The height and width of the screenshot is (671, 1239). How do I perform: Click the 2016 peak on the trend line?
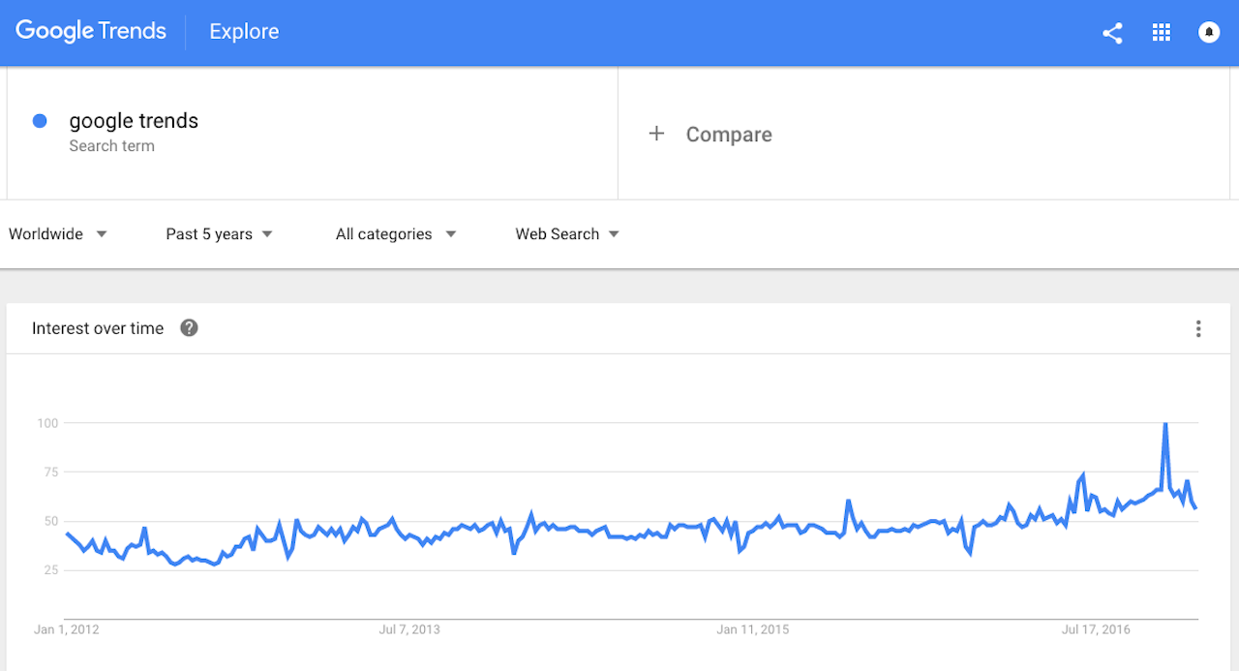pos(1165,423)
